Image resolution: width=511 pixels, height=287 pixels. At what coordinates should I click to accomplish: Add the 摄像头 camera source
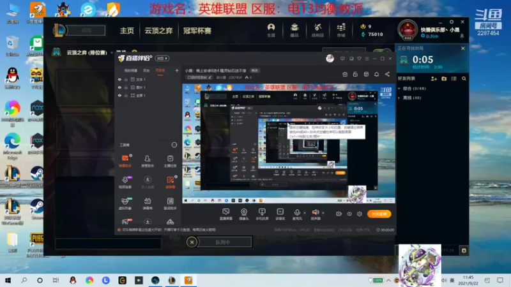pos(244,214)
